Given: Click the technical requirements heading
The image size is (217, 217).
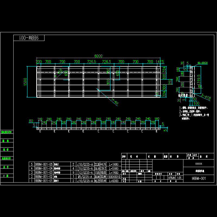Looking at the screenshot, I should pos(183,95).
